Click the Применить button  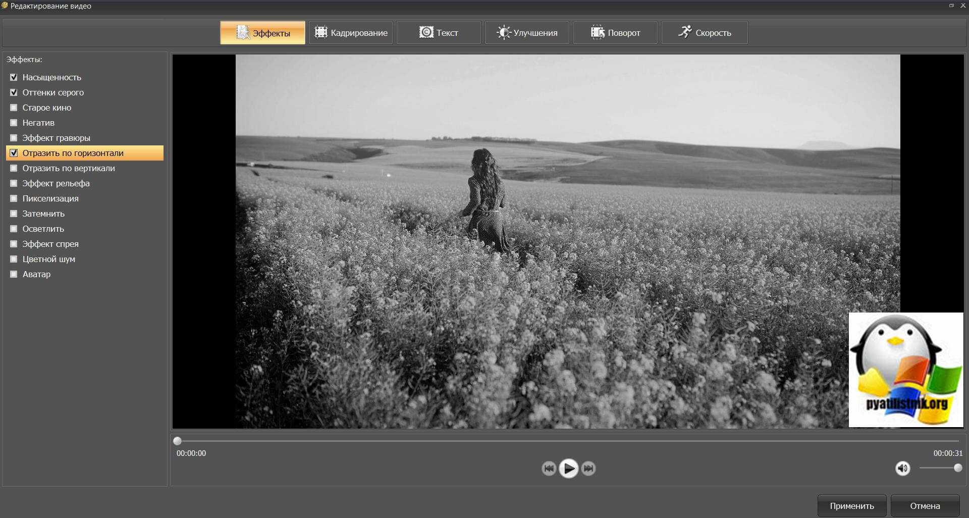pyautogui.click(x=851, y=506)
